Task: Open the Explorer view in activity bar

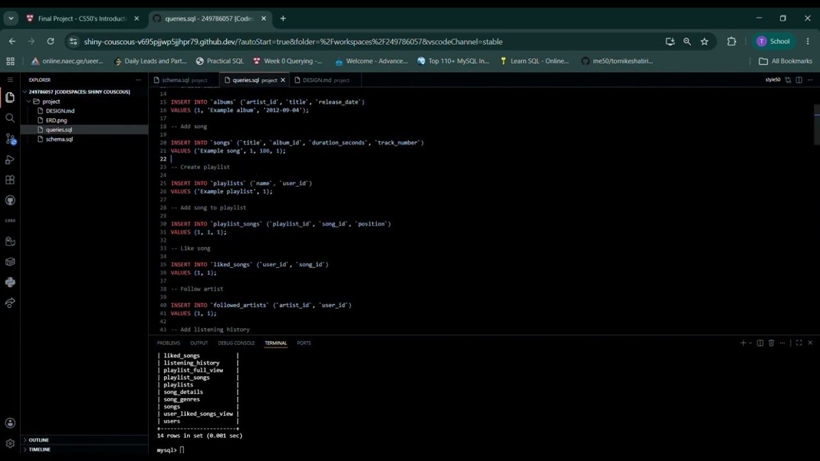Action: click(x=10, y=97)
